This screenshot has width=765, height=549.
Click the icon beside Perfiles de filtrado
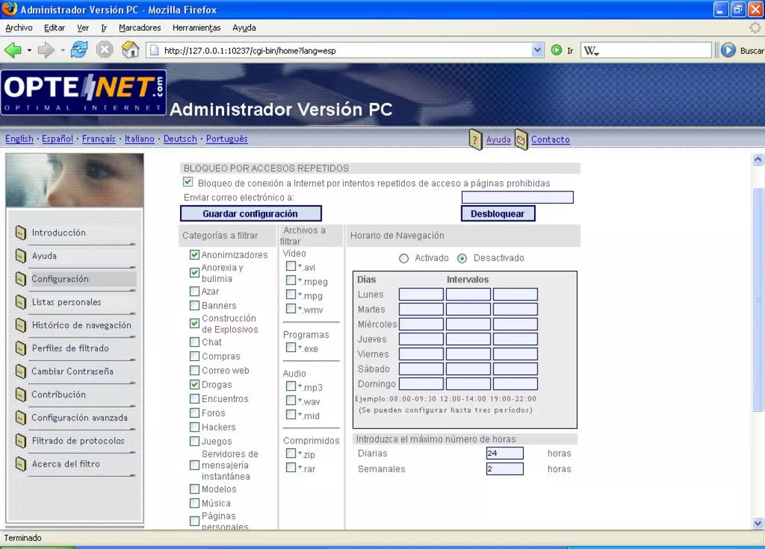(x=21, y=348)
